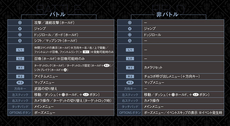Click the R2 icon in non-battle table
230x126 pixels.
(x=130, y=76)
